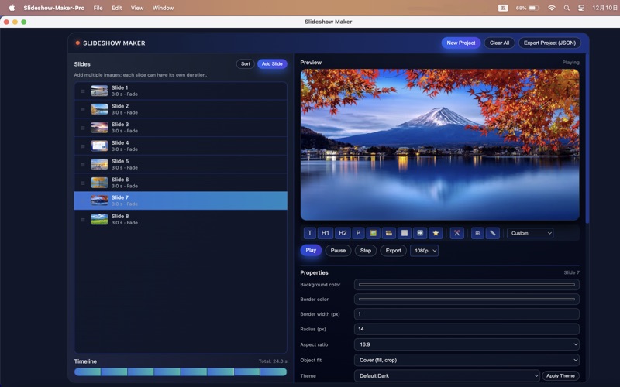Click the Background color swatch
The height and width of the screenshot is (387, 620).
(x=467, y=285)
